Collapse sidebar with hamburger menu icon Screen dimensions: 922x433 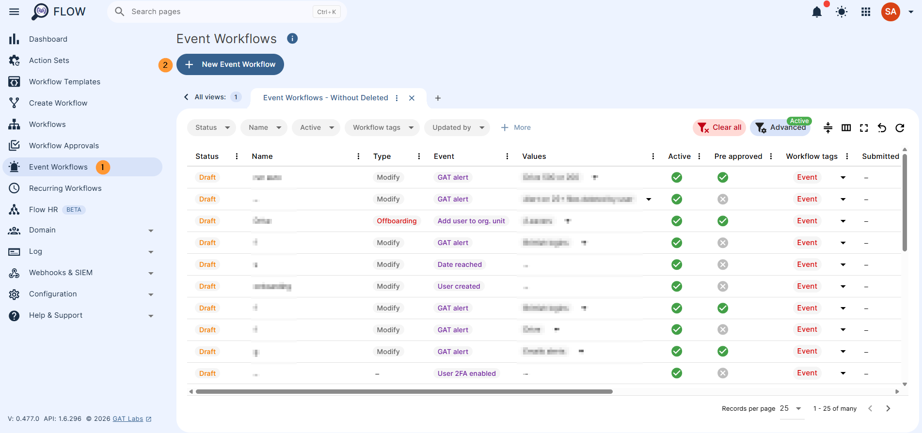[x=14, y=12]
